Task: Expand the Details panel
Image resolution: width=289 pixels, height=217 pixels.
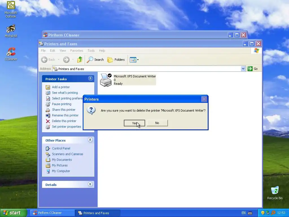Action: tap(90, 184)
